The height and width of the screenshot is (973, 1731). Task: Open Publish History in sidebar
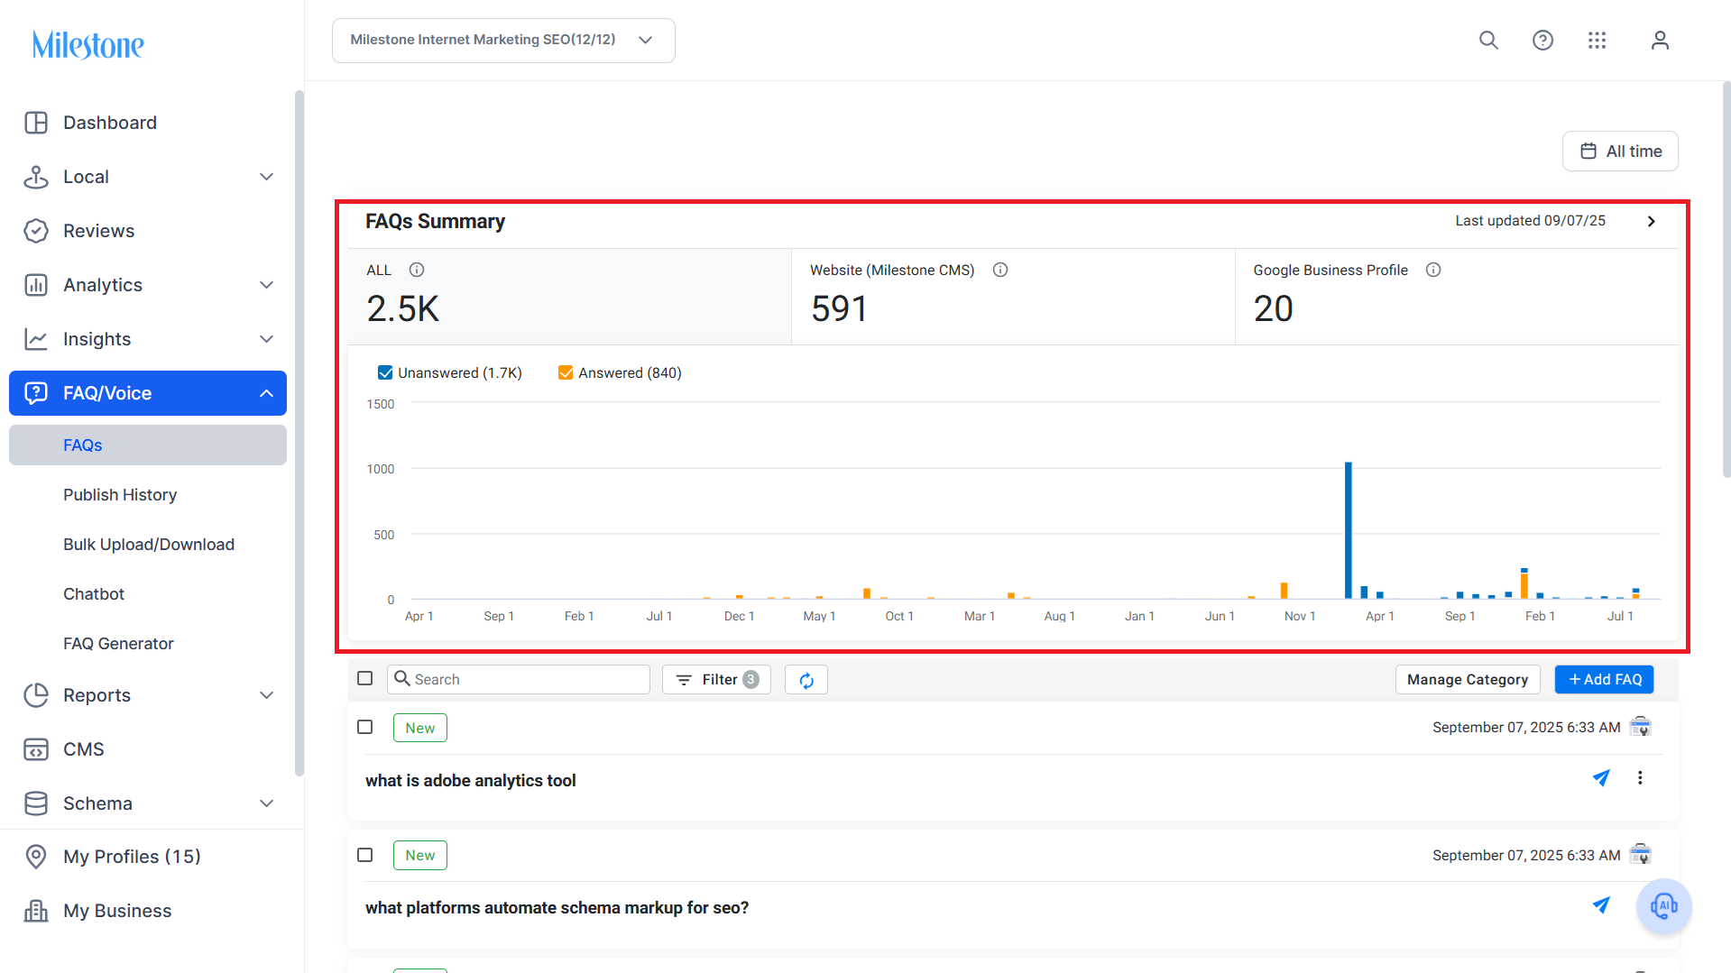click(x=120, y=495)
